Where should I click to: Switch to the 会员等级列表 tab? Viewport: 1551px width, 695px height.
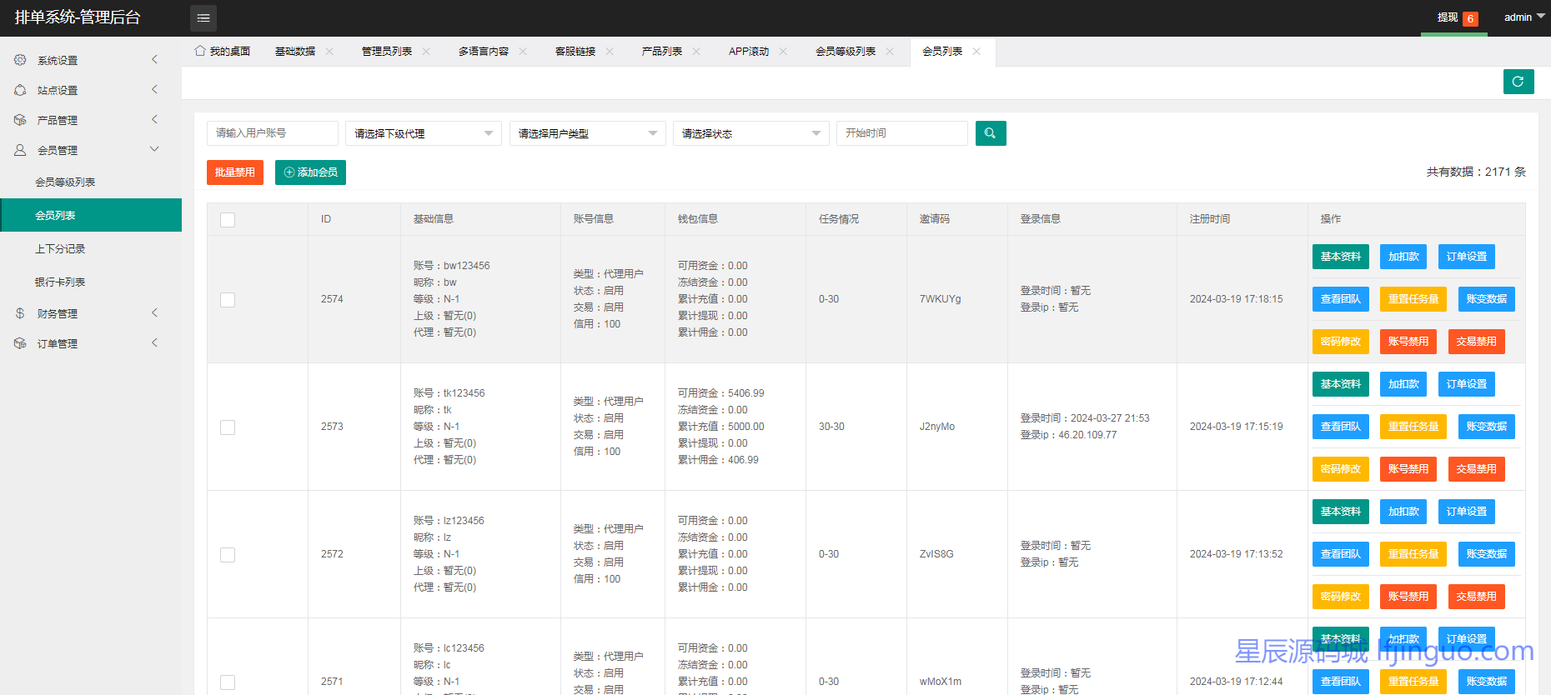click(845, 52)
